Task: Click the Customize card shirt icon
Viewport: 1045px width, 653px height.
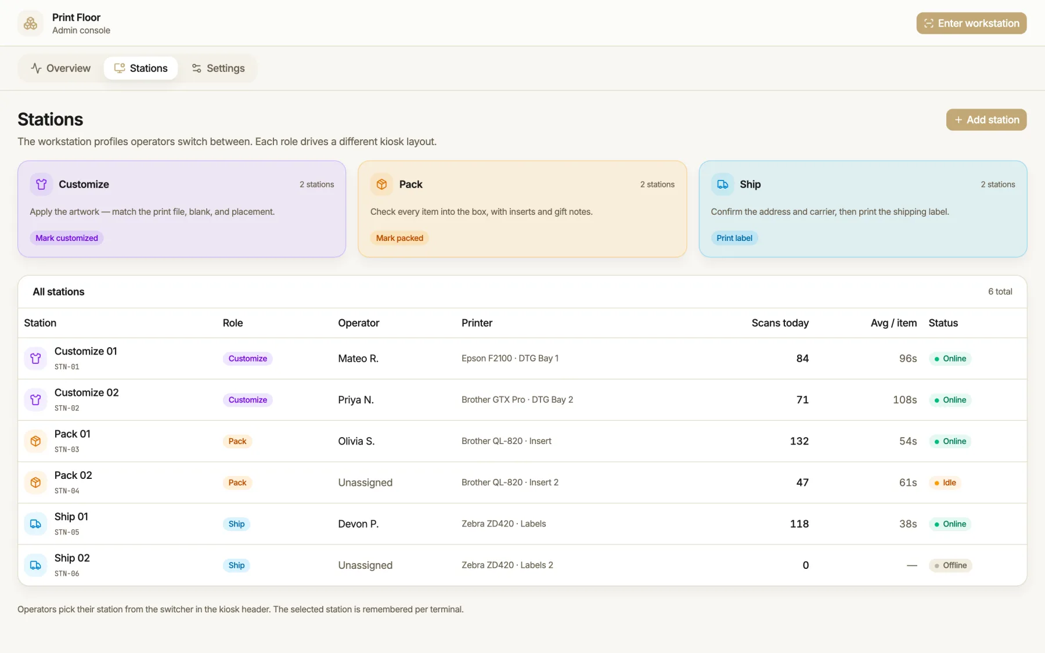Action: pos(41,184)
